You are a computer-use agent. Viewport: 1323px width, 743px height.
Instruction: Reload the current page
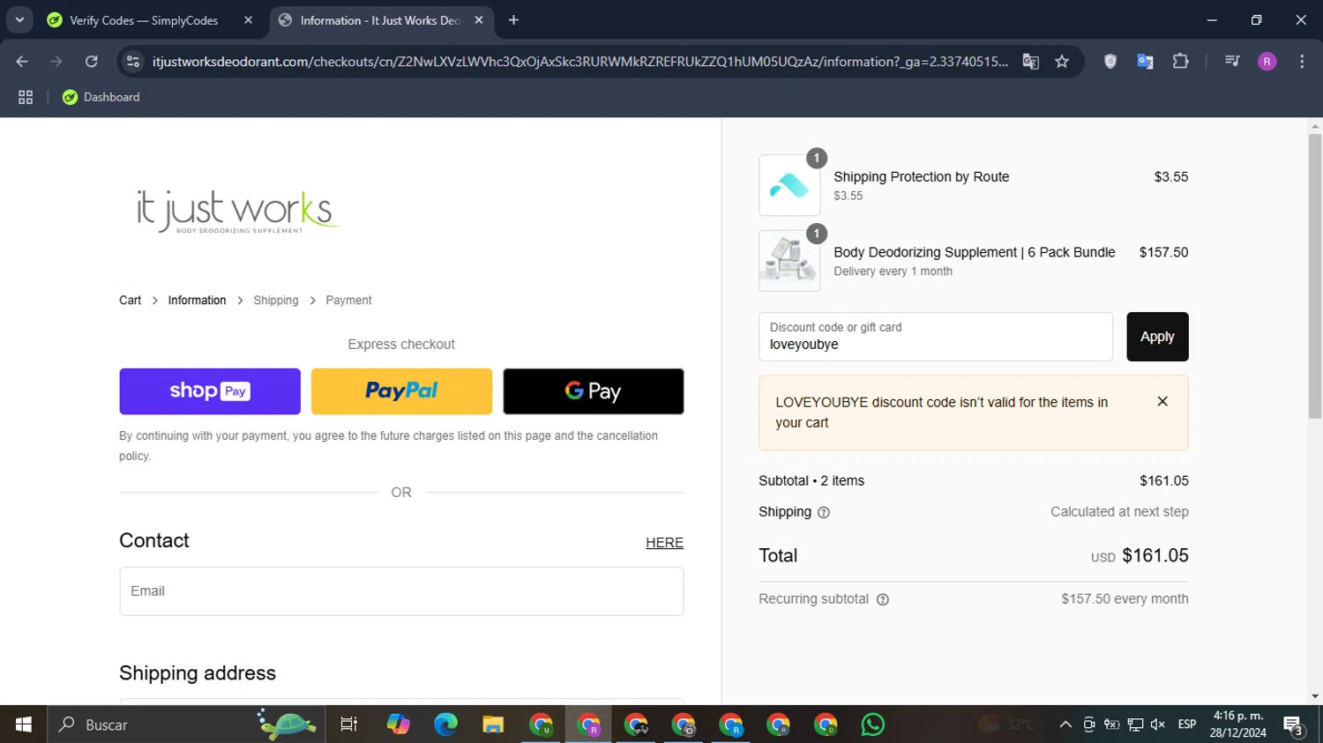[x=91, y=62]
